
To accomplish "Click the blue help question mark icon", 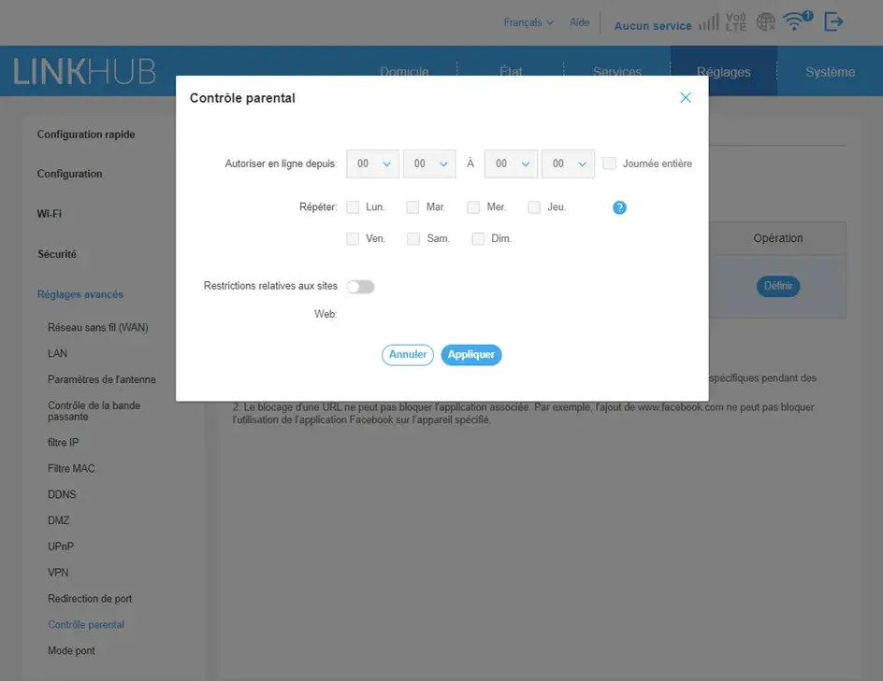I will [619, 207].
